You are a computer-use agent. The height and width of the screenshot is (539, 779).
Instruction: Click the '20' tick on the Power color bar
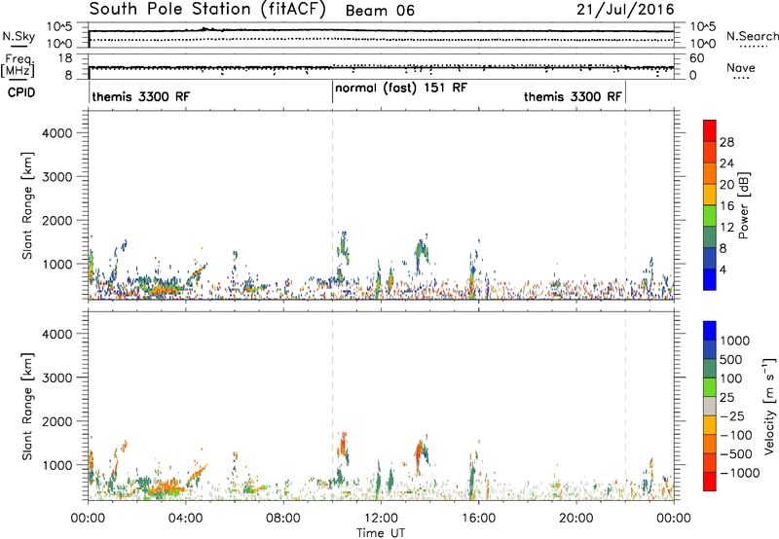click(726, 185)
